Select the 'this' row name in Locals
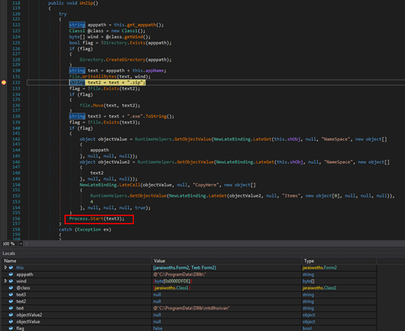Image resolution: width=405 pixels, height=331 pixels. 20,267
